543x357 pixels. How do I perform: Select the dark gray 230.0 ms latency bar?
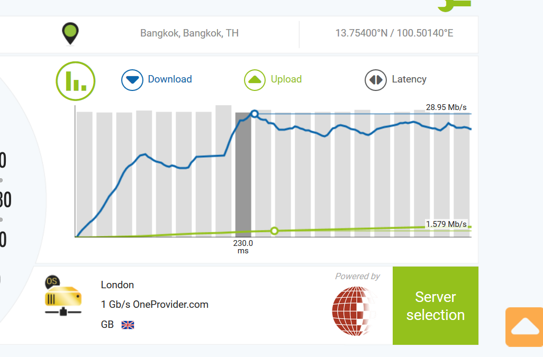243,175
